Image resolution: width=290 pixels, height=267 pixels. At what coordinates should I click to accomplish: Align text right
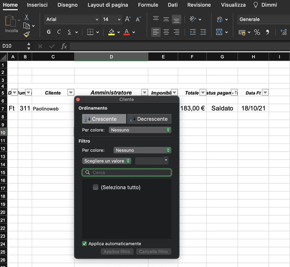tap(176, 32)
